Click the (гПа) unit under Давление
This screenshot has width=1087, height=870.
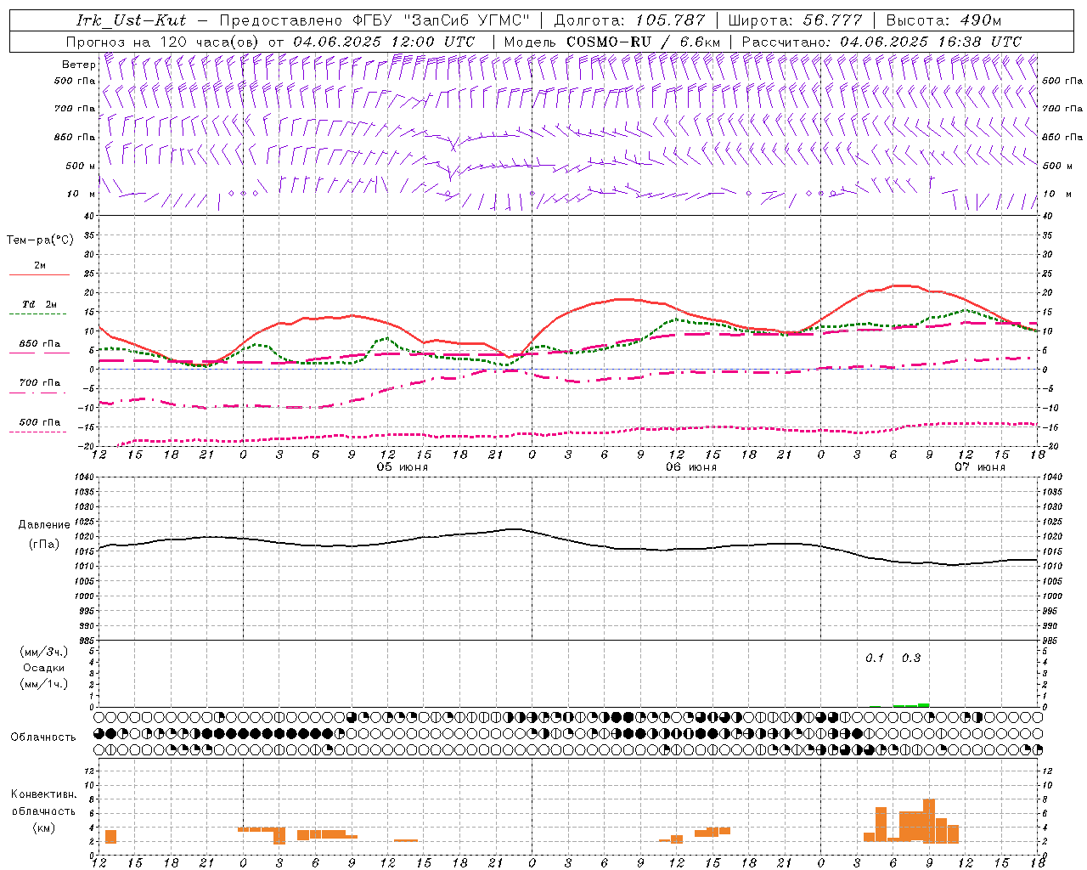click(44, 545)
